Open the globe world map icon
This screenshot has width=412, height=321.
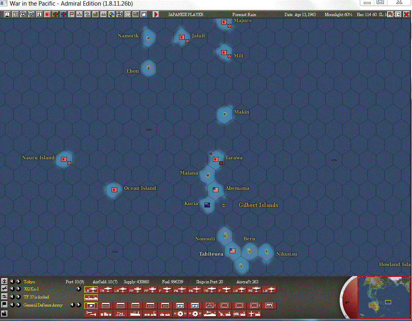click(x=112, y=14)
